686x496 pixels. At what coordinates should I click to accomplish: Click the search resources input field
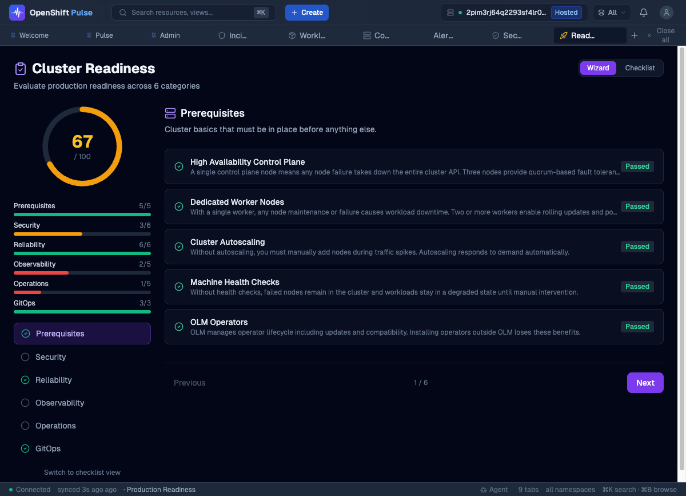189,13
